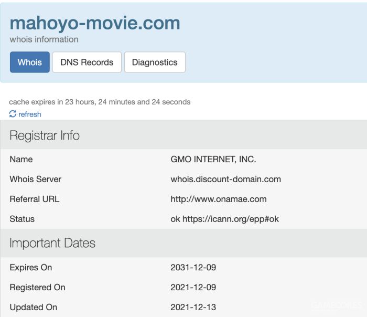Click the Status row label
The image size is (367, 317).
tap(22, 219)
